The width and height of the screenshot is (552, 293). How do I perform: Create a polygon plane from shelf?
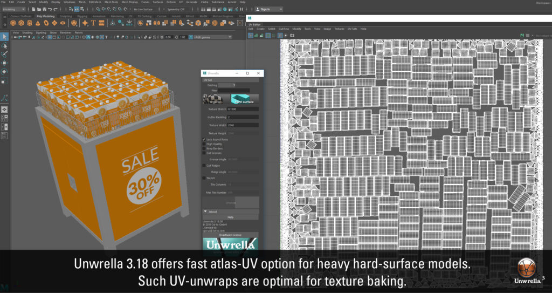click(x=54, y=23)
